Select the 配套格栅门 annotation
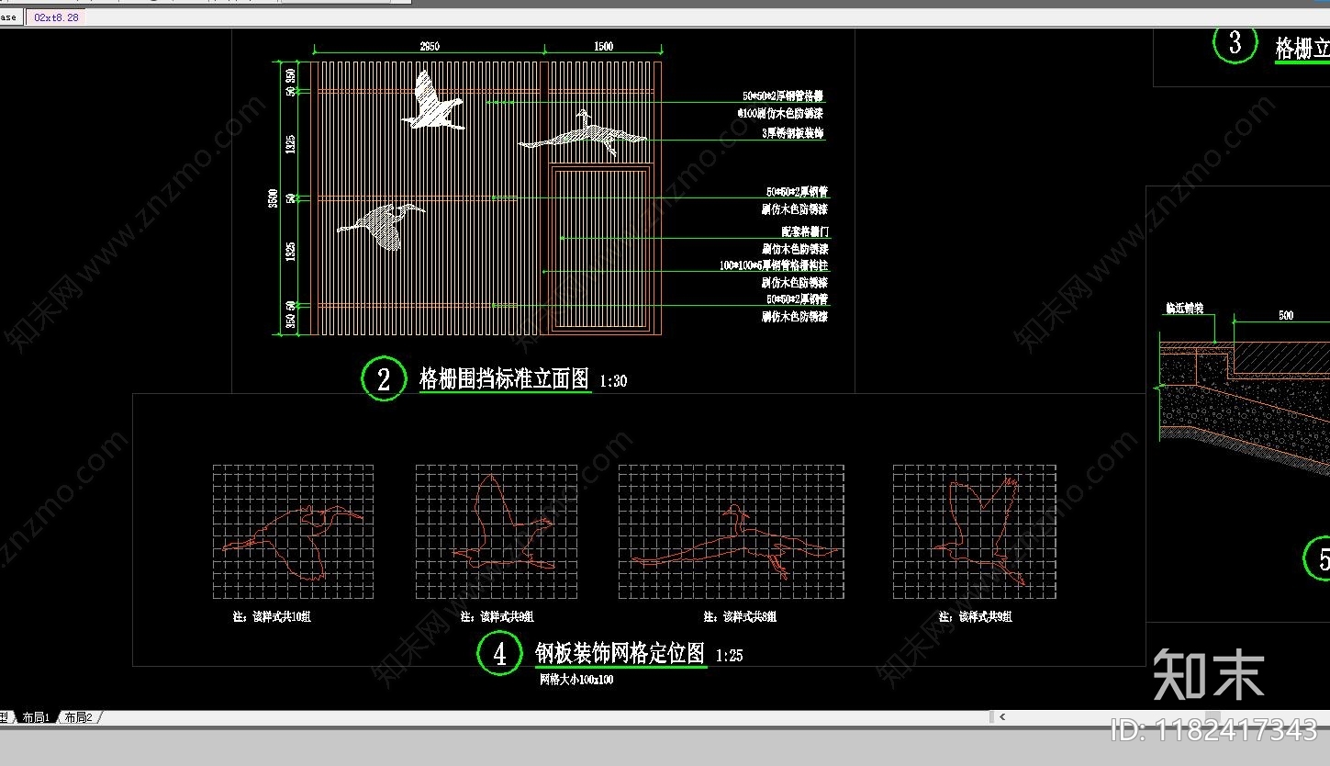The height and width of the screenshot is (766, 1330). 806,232
